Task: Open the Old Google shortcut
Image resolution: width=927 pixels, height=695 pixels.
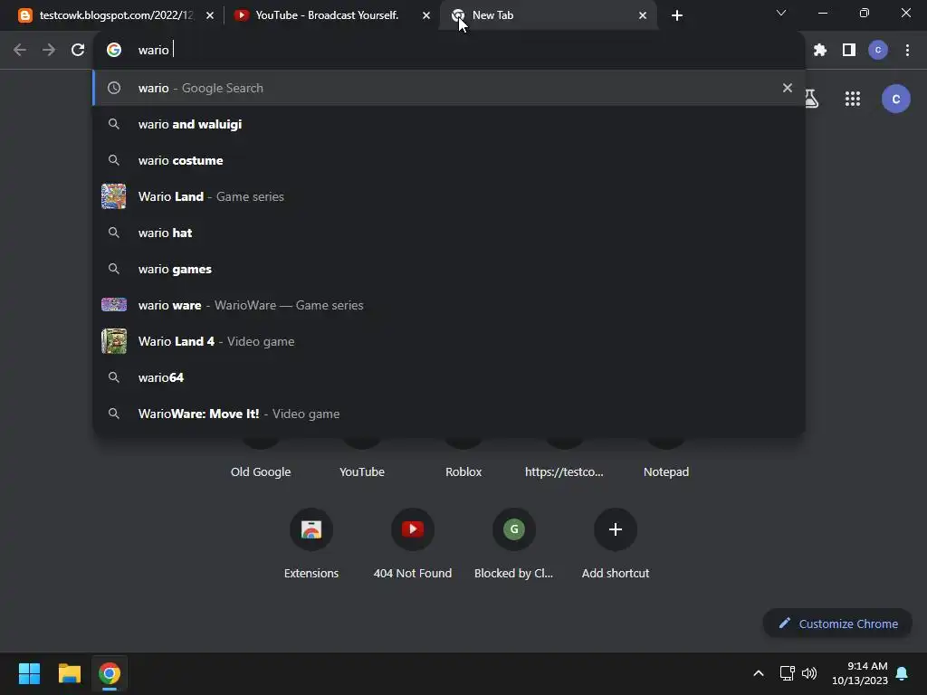Action: pyautogui.click(x=261, y=471)
